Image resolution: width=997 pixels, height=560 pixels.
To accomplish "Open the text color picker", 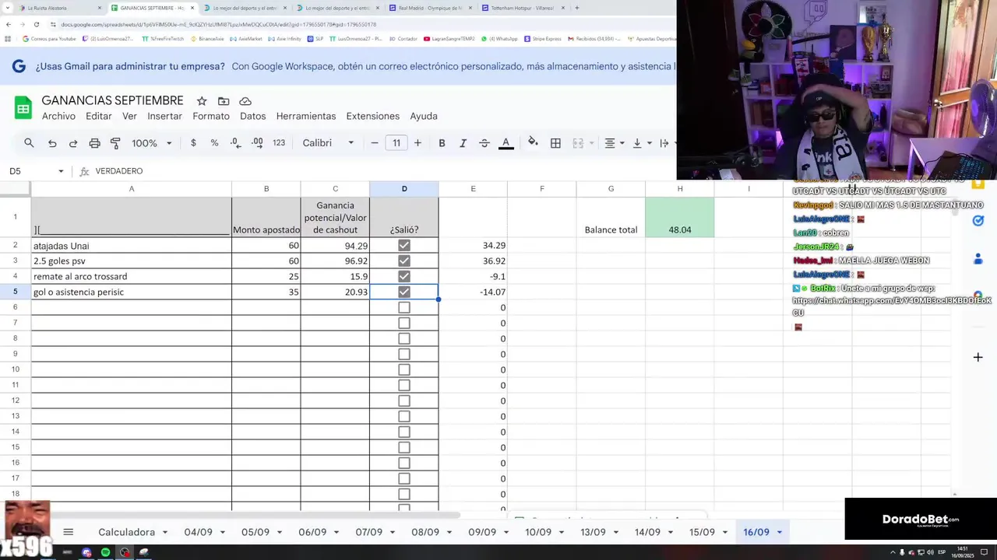I will [x=506, y=143].
